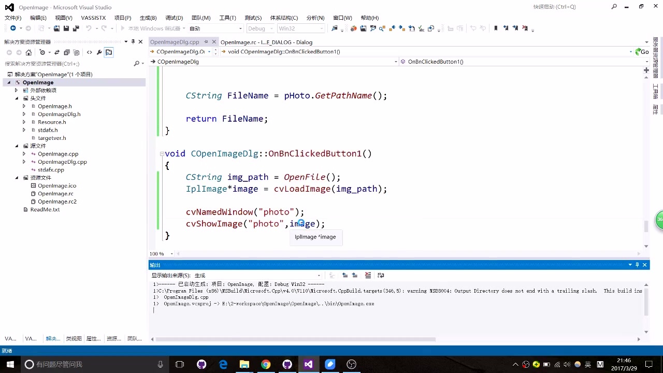
Task: Save all files with stacked disks icon
Action: tap(76, 28)
